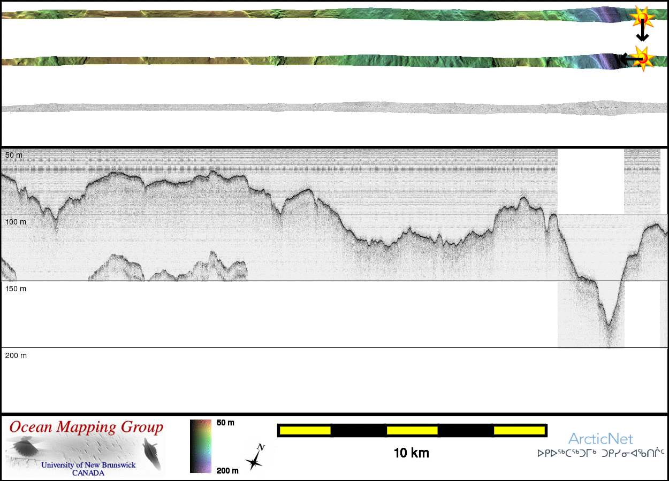Click the rightmost yellow scale bar segment
The height and width of the screenshot is (481, 669).
(x=519, y=430)
